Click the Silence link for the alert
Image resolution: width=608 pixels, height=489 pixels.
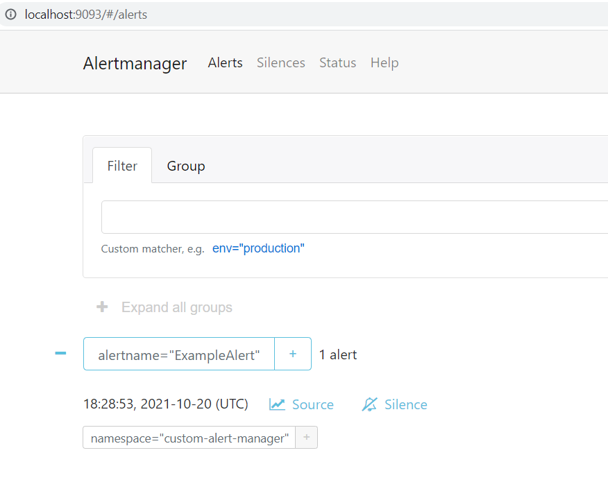pos(405,404)
